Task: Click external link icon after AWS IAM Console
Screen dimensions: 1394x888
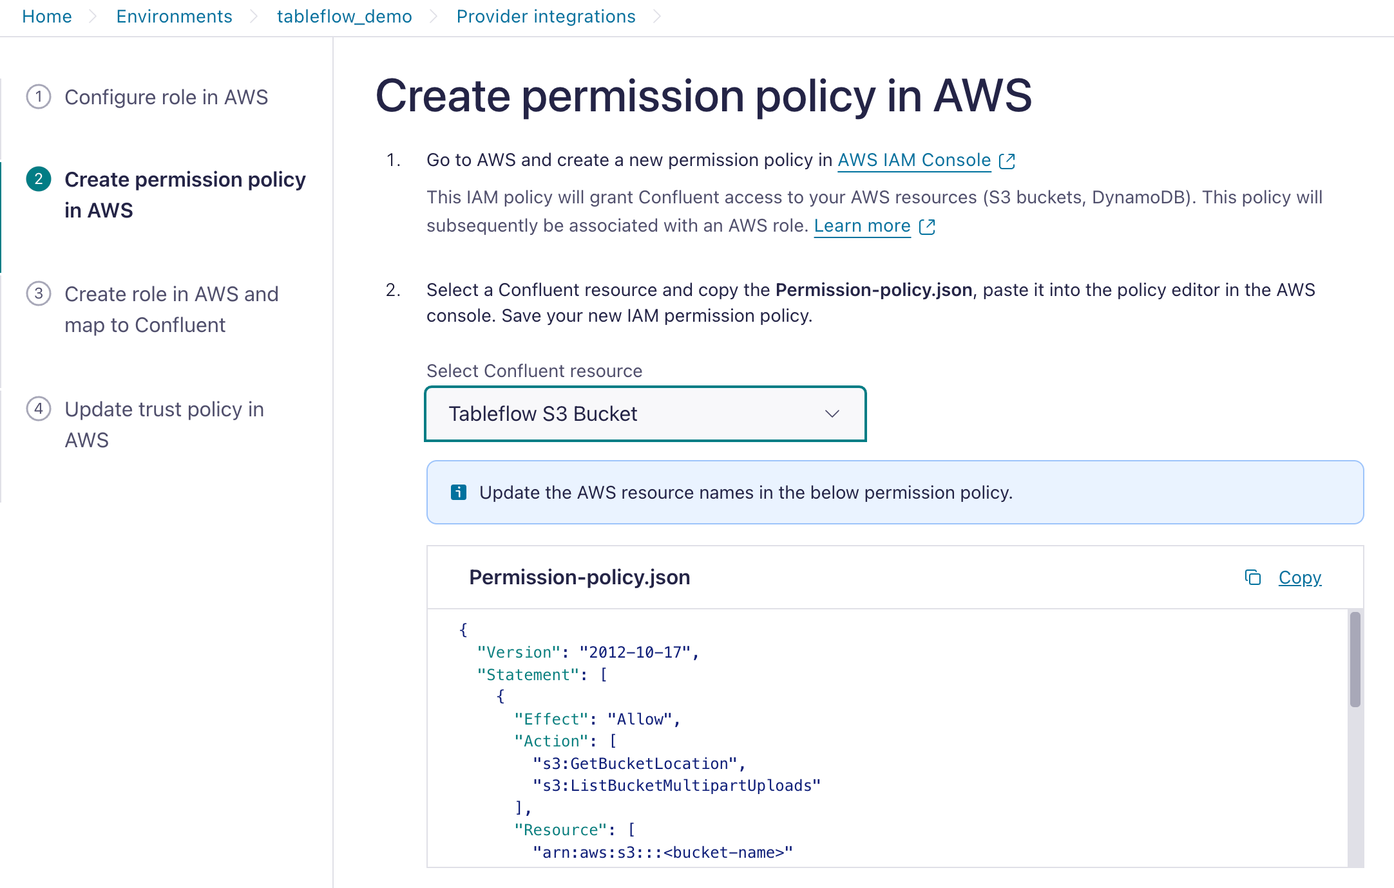Action: pos(1007,160)
